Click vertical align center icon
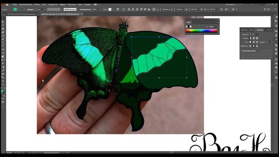This screenshot has width=279, height=157. point(145,9)
